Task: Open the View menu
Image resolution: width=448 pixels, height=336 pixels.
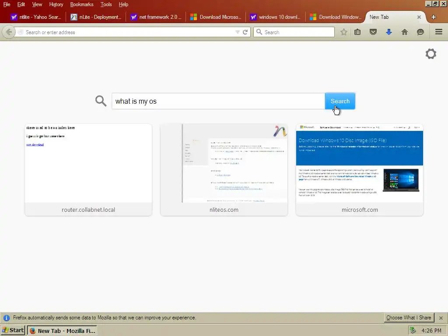Action: pos(37,4)
